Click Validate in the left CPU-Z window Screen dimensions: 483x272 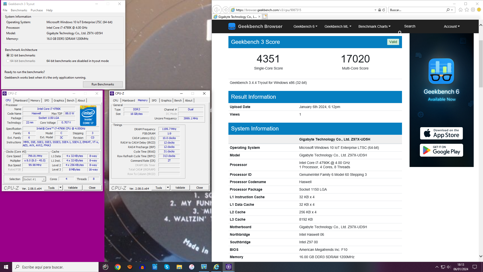coord(73,188)
